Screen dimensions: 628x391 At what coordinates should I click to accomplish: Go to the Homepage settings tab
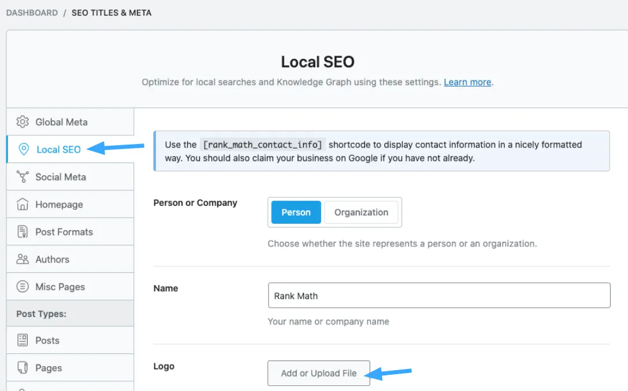pos(70,204)
